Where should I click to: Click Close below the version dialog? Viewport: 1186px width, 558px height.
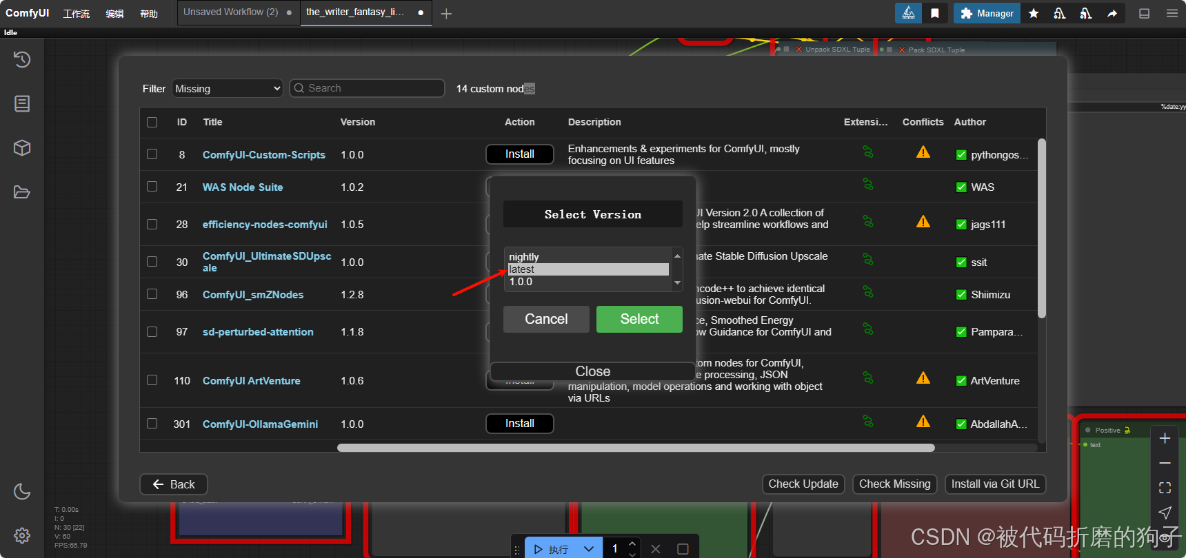593,371
